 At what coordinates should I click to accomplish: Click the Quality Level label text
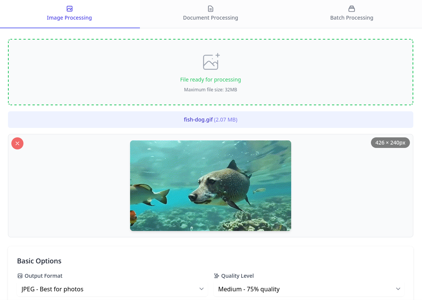point(237,276)
